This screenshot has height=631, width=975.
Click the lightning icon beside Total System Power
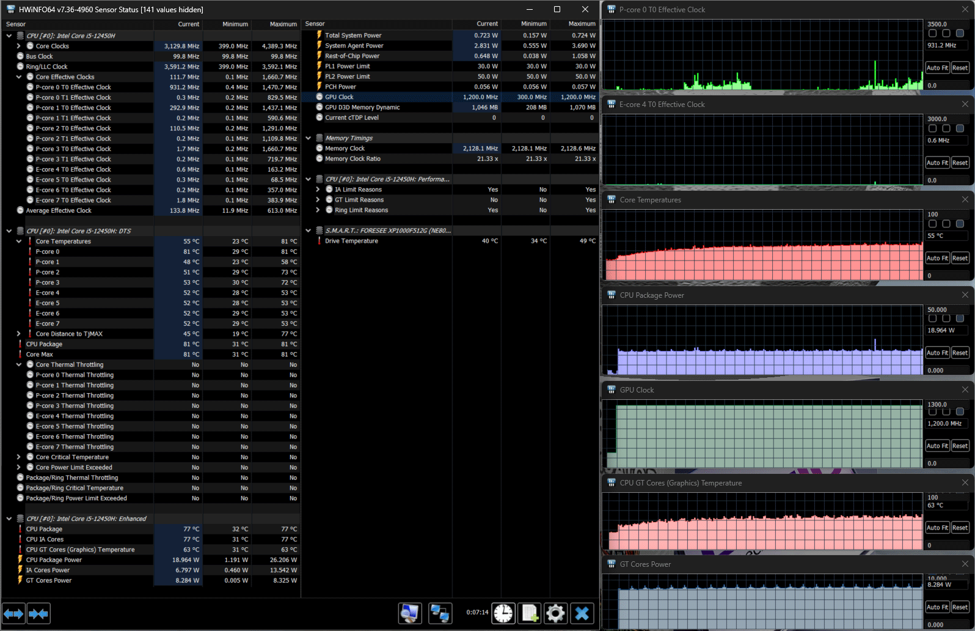coord(319,35)
